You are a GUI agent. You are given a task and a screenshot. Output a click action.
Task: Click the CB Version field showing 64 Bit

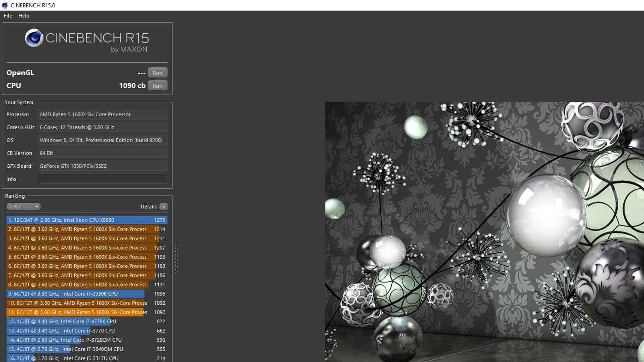102,153
